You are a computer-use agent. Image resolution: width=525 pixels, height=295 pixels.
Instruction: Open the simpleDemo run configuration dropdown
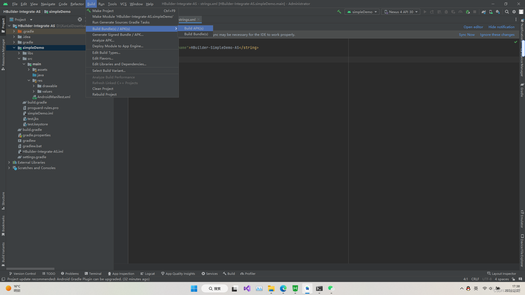click(x=362, y=12)
